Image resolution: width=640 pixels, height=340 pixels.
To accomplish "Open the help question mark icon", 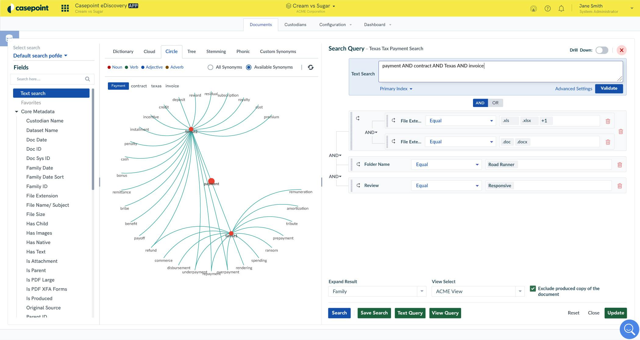I will coord(547,9).
